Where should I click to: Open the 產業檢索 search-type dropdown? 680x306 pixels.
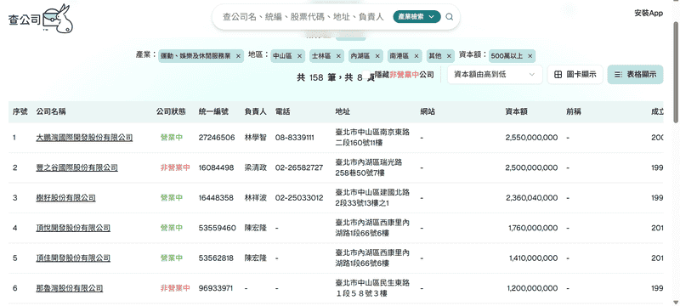pyautogui.click(x=416, y=17)
